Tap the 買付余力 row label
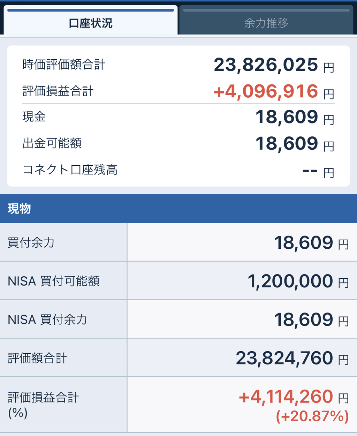This screenshot has height=436, width=357. click(31, 242)
